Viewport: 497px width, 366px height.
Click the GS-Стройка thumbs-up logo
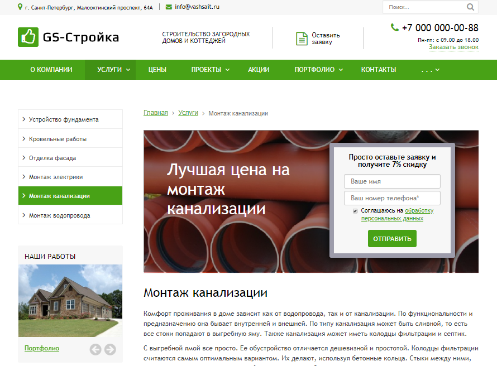(28, 37)
